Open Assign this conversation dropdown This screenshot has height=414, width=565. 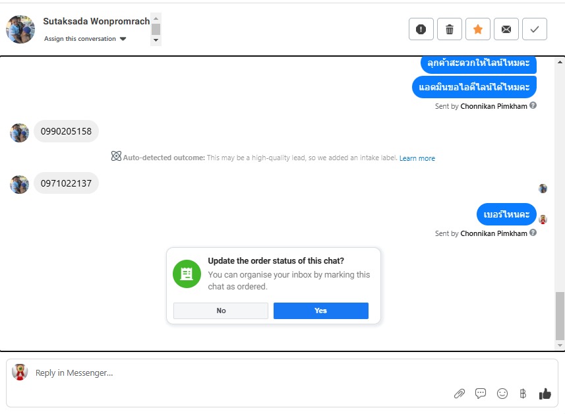[x=85, y=38]
